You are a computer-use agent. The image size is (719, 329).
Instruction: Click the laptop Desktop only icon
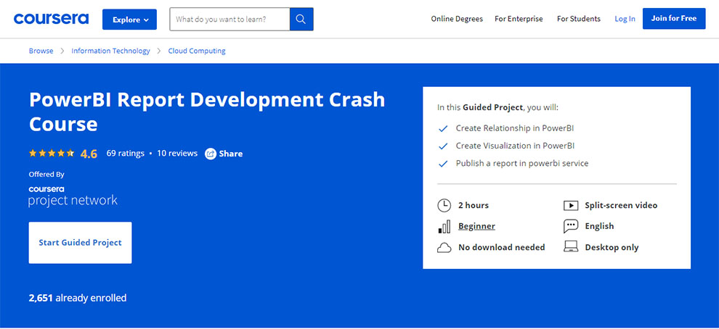570,247
